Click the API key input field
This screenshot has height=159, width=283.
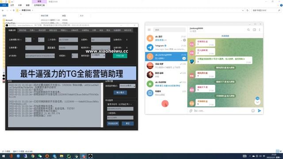click(40, 56)
